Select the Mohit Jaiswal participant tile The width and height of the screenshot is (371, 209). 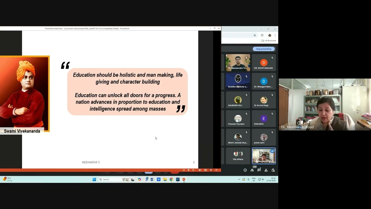238,137
